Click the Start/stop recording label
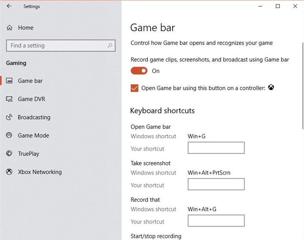The height and width of the screenshot is (240, 304). pos(156,236)
